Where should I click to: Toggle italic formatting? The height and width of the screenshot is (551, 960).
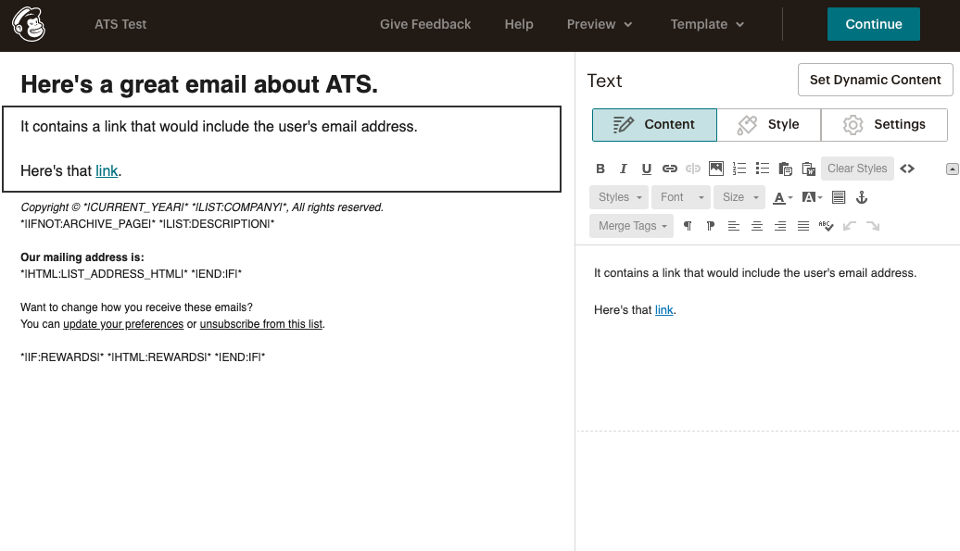click(x=624, y=169)
